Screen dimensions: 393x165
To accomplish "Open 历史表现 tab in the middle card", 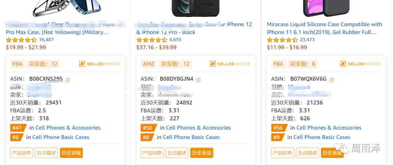I will (x=202, y=153).
